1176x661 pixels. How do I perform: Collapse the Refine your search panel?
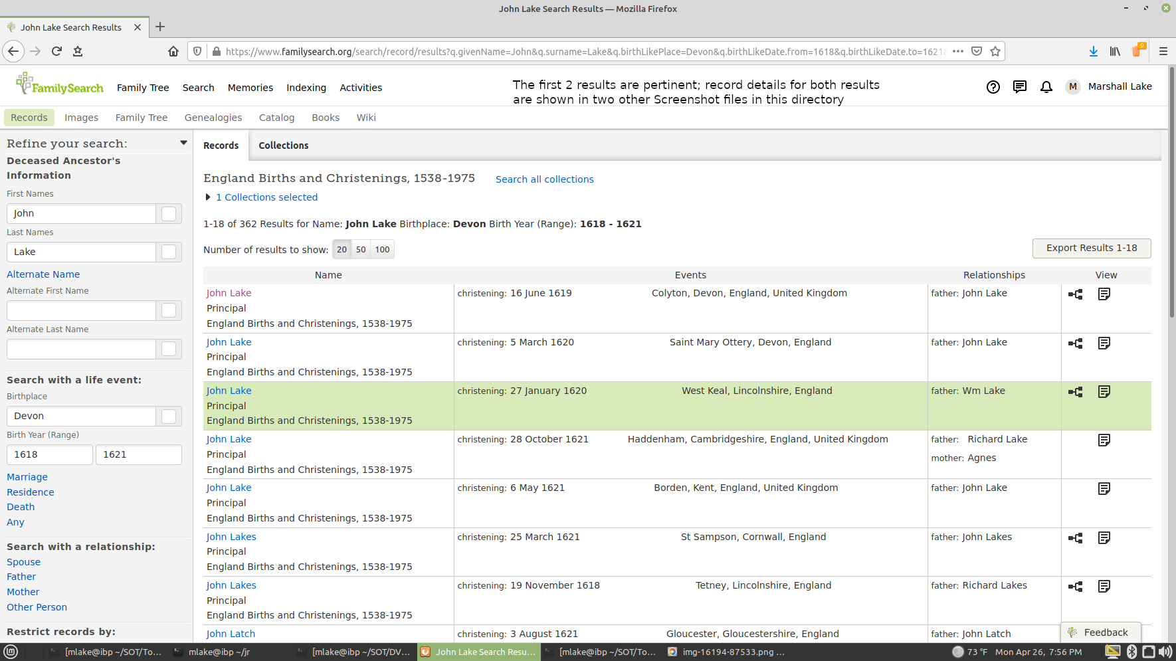183,143
